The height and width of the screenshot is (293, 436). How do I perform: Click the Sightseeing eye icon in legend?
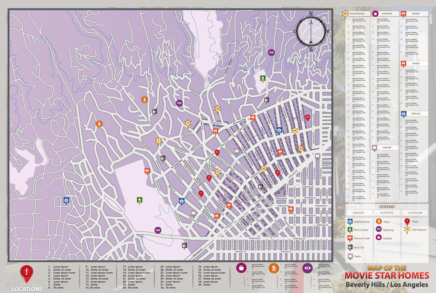(x=379, y=229)
